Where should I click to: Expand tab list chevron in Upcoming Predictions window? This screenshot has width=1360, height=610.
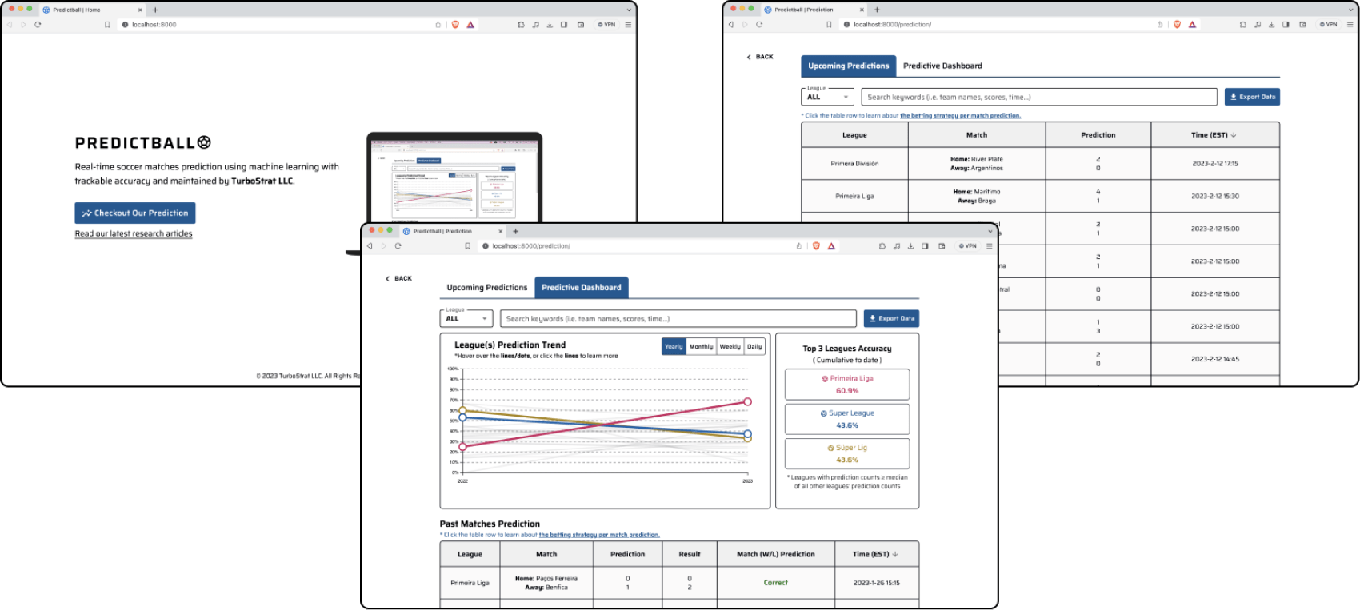coord(1350,10)
